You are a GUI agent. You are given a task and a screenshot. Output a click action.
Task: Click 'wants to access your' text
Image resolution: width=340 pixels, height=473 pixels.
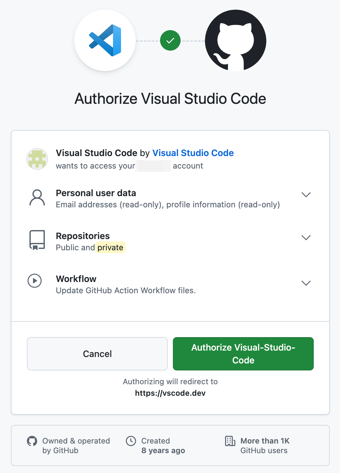click(95, 166)
